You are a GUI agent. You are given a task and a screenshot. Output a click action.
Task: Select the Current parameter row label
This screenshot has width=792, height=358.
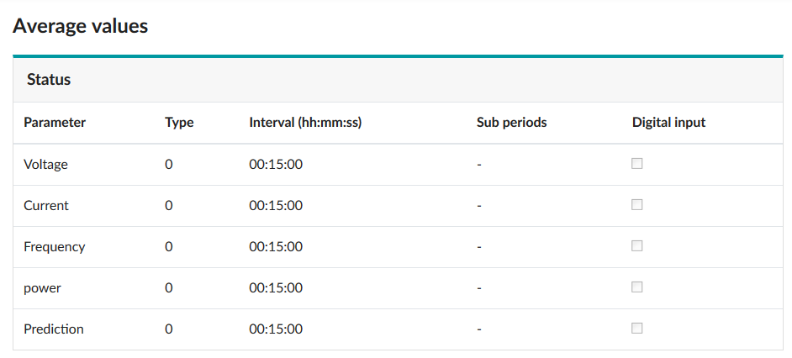point(46,206)
